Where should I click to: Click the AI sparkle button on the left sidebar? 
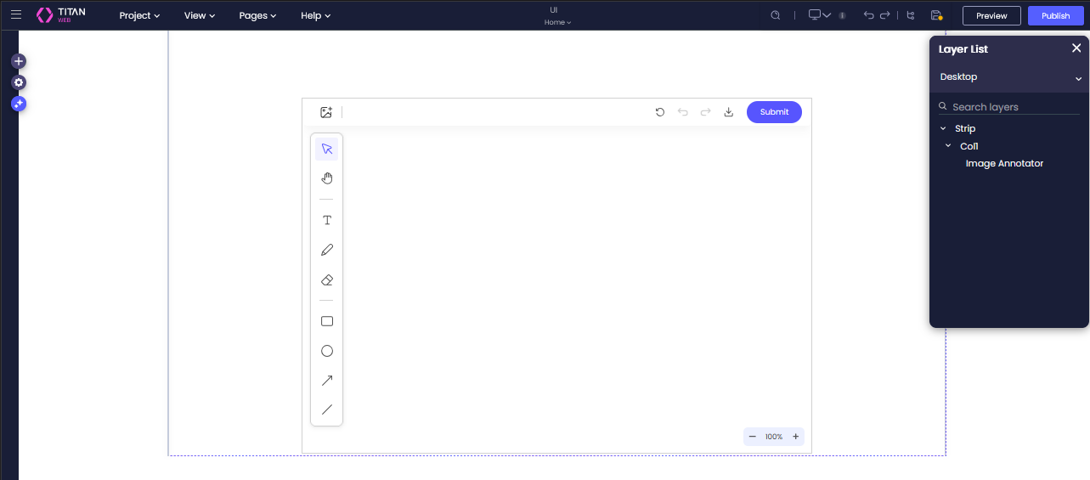click(19, 104)
